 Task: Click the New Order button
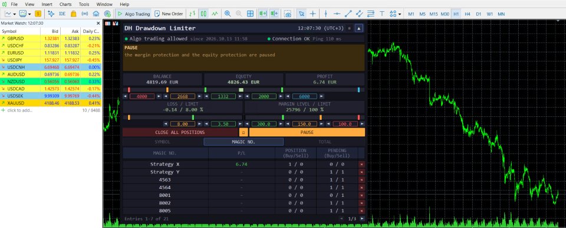pos(169,14)
